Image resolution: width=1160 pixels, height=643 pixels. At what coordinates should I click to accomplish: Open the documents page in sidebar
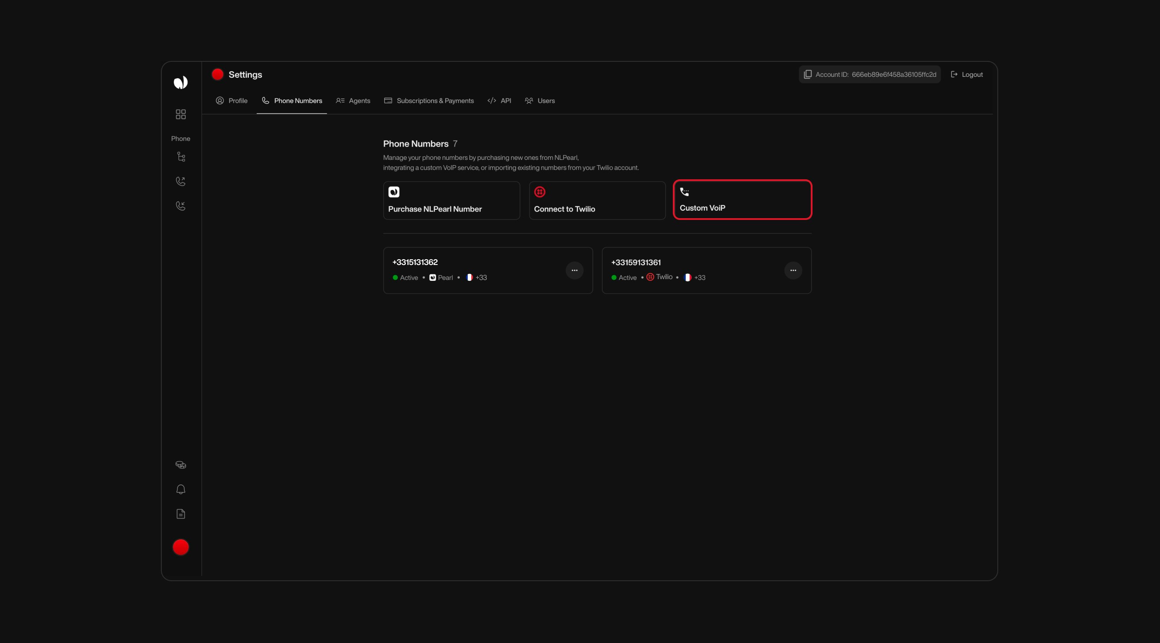(180, 514)
